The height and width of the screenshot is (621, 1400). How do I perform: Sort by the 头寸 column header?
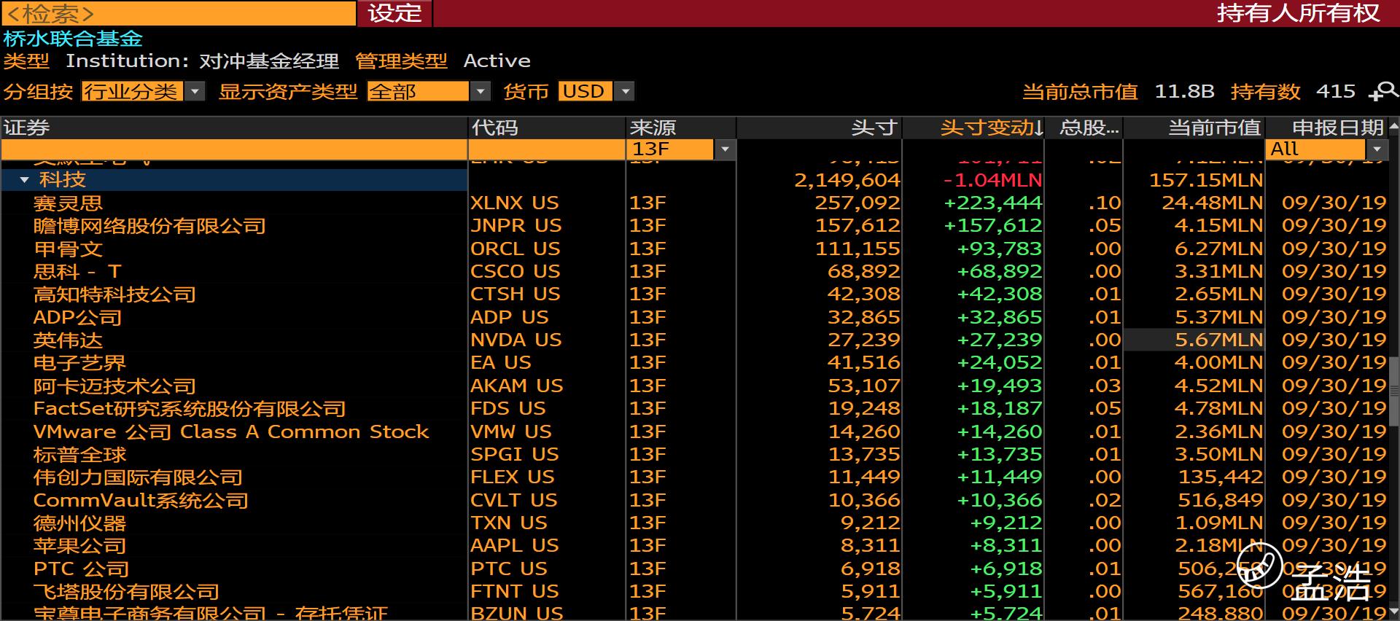click(820, 128)
